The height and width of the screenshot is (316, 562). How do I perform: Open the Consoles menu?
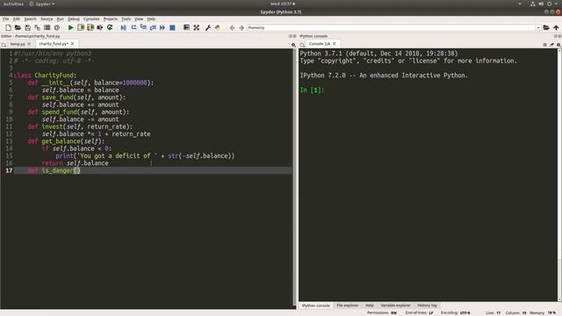point(91,18)
